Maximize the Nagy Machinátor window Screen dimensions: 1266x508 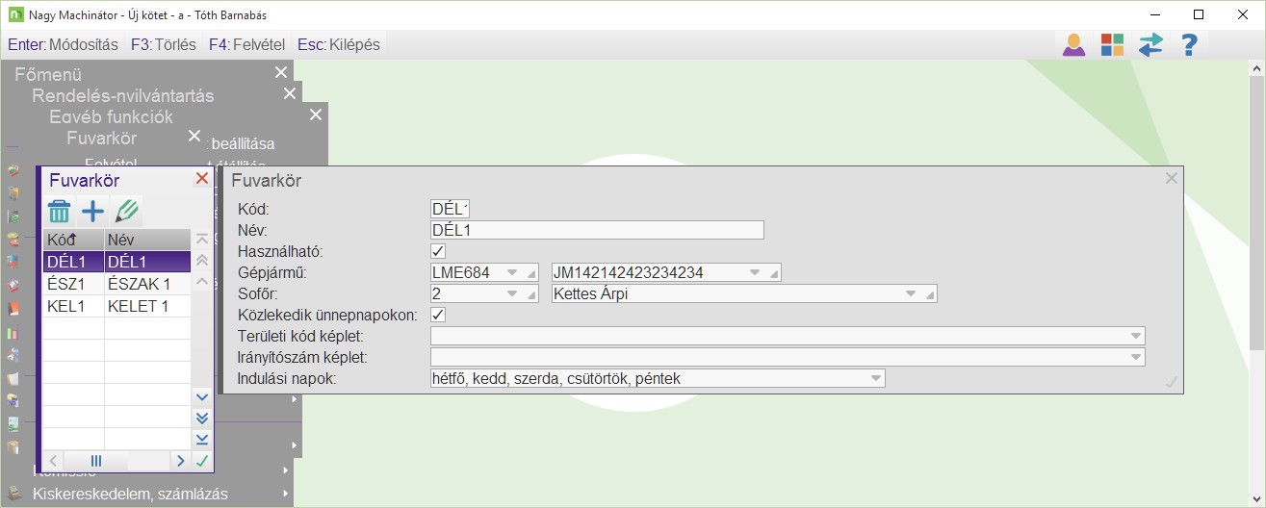[x=1198, y=14]
